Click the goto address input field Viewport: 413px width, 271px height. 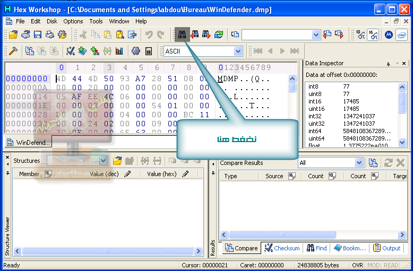click(x=277, y=34)
